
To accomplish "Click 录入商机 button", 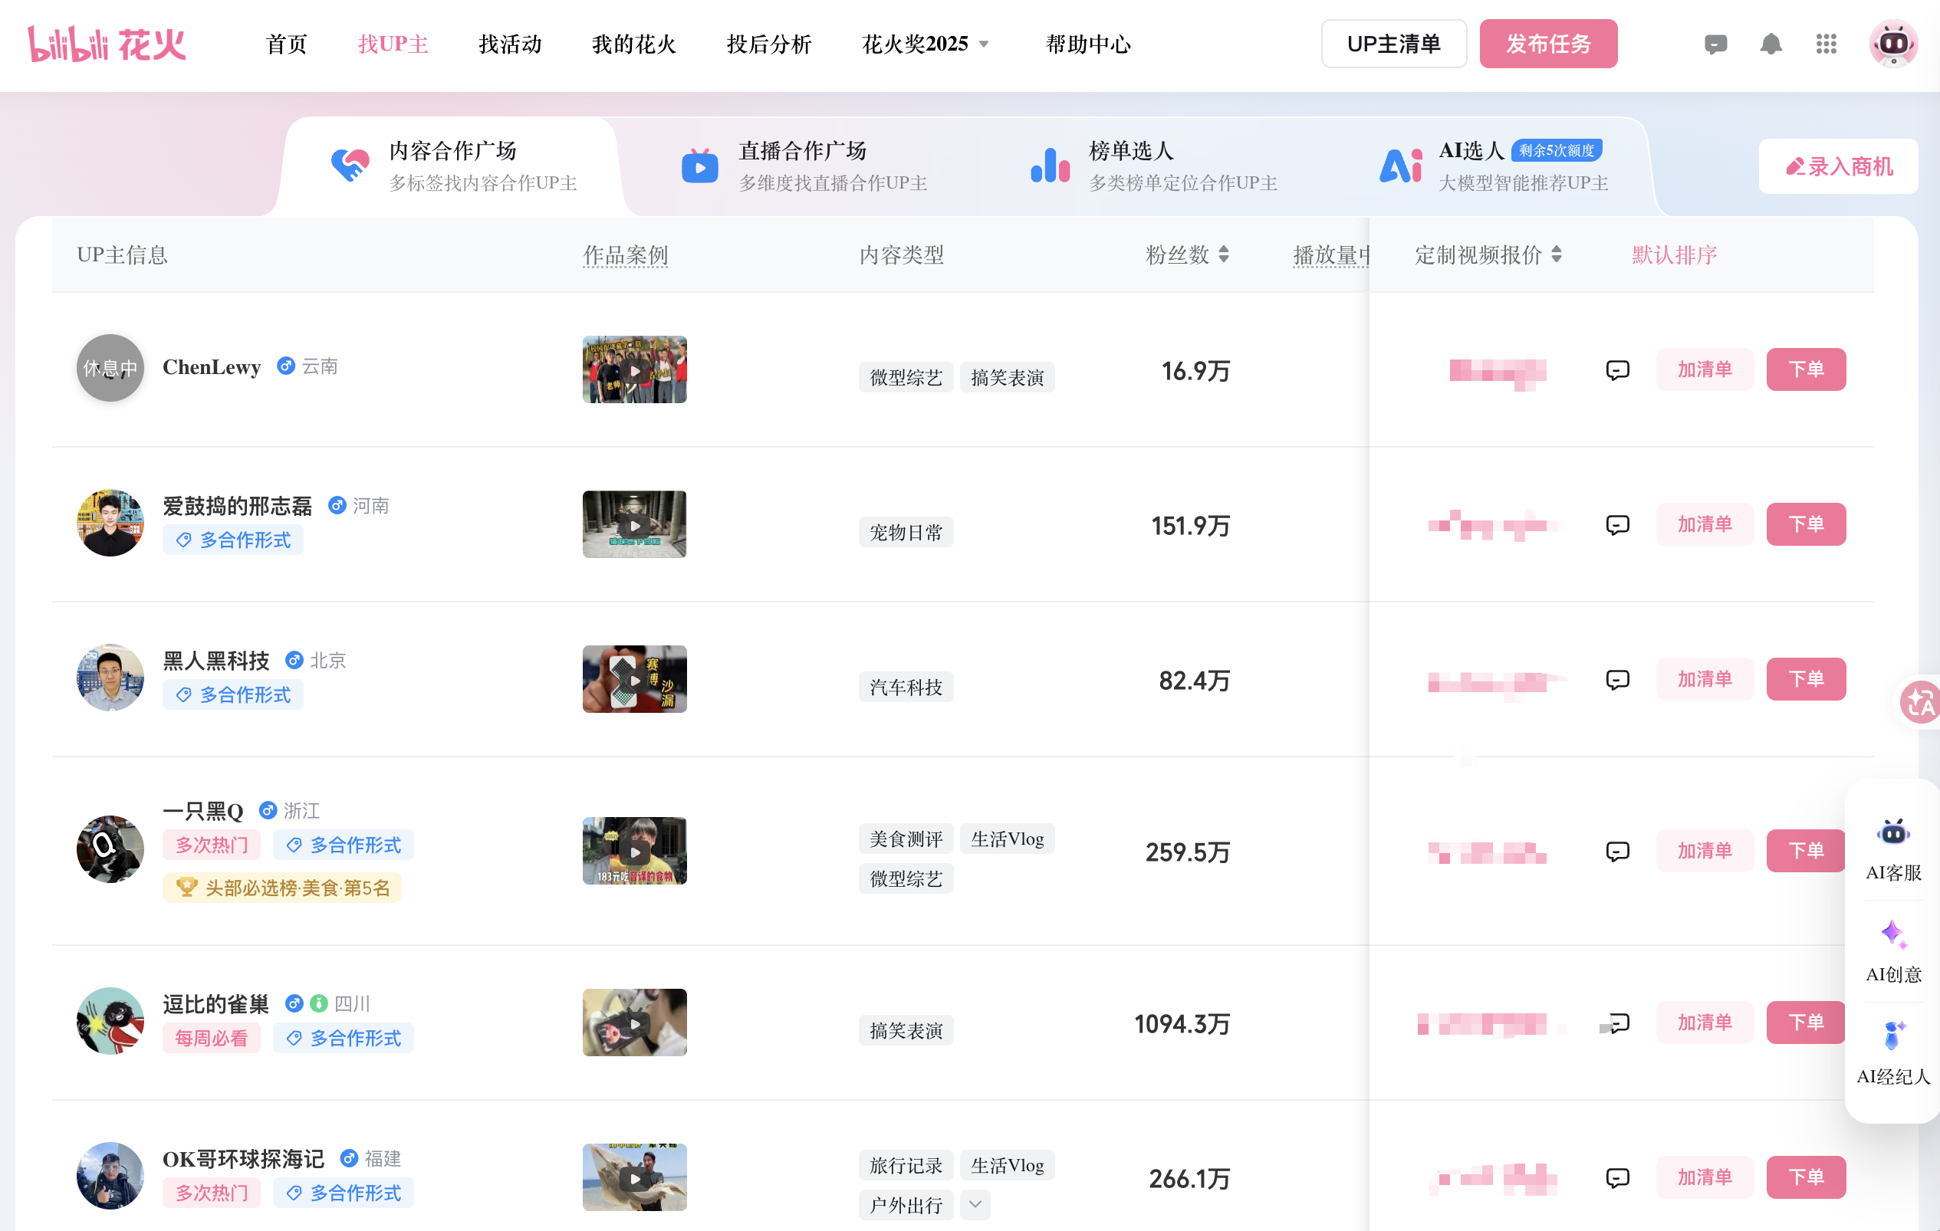I will tap(1839, 166).
